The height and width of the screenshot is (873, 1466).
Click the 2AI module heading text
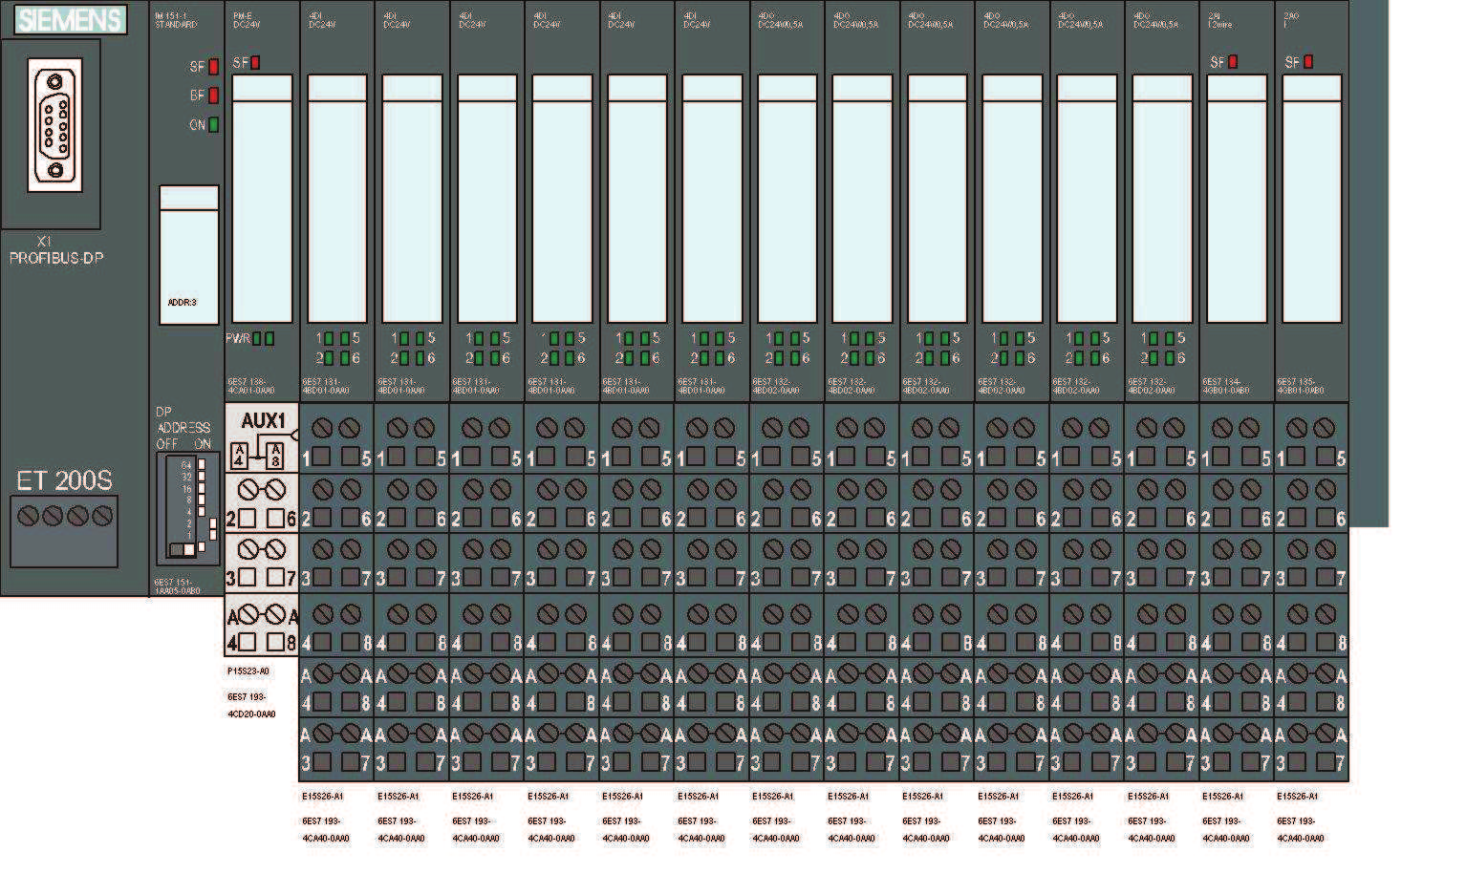coord(1220,20)
